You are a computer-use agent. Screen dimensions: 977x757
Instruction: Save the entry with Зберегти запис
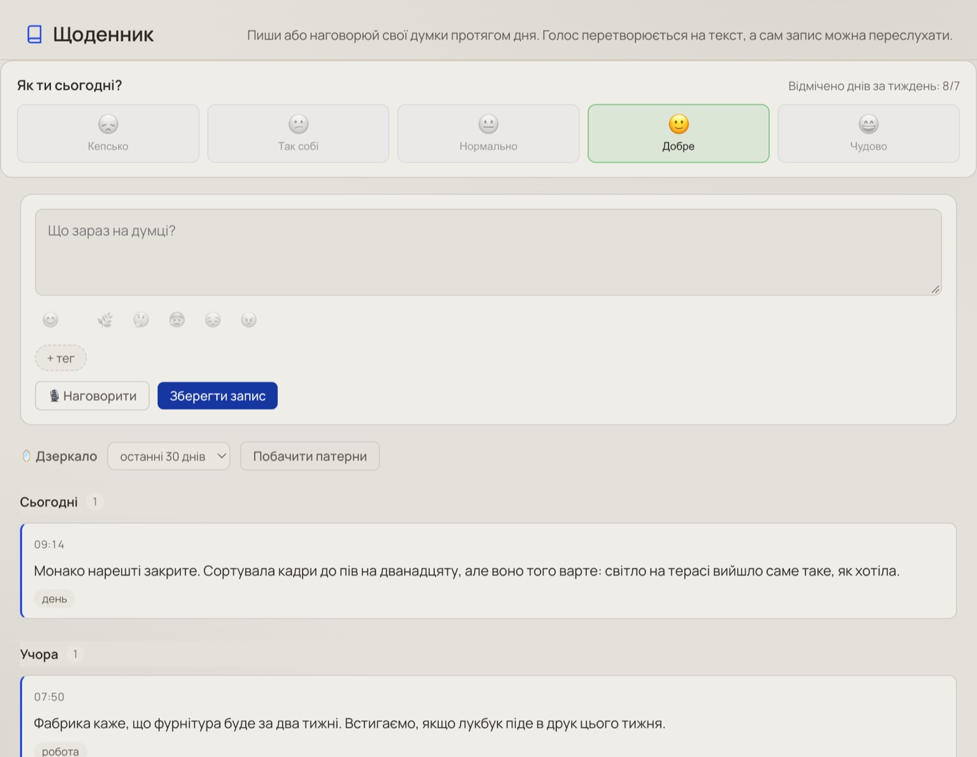[x=218, y=396]
